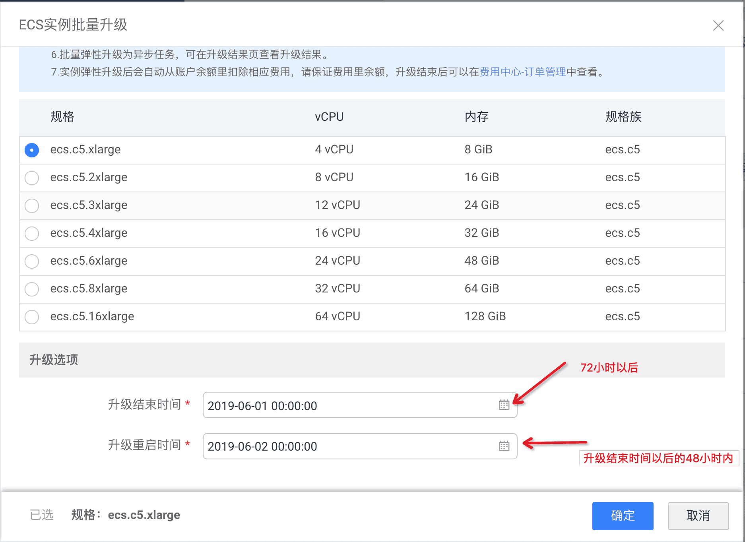Click the 取消 cancel button
Viewport: 745px width, 542px height.
tap(698, 516)
